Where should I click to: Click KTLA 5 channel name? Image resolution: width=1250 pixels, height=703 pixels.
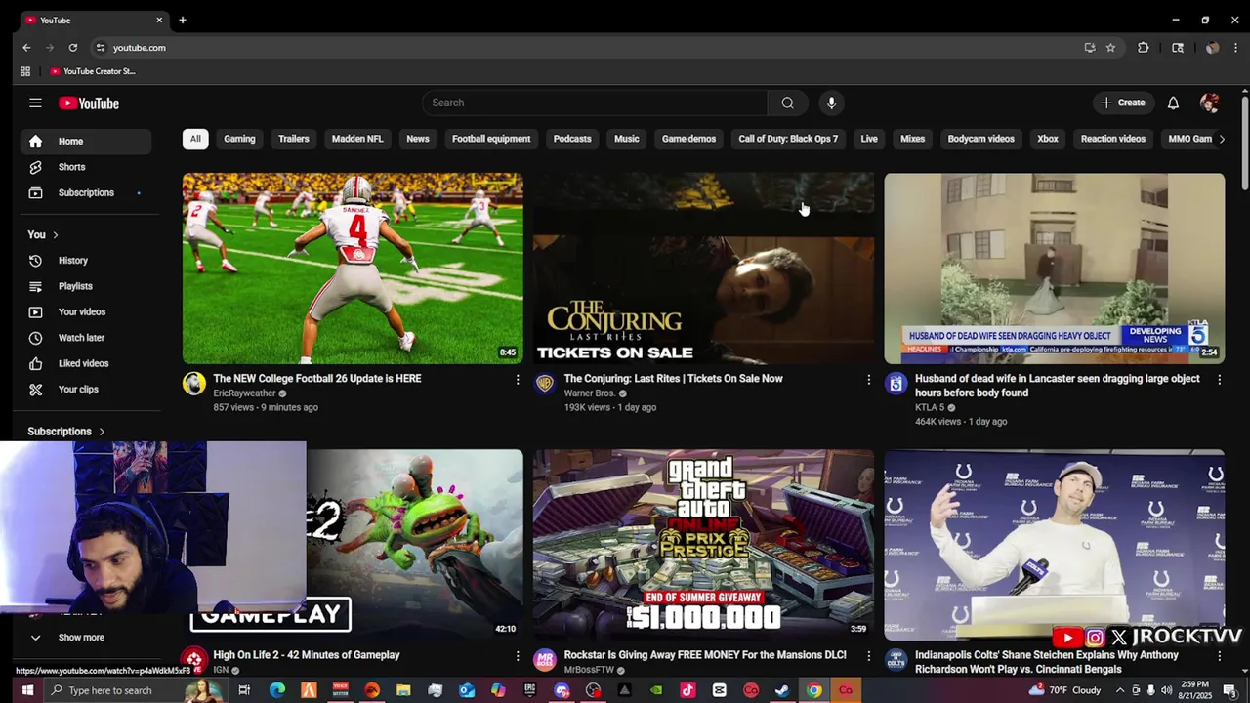point(930,407)
